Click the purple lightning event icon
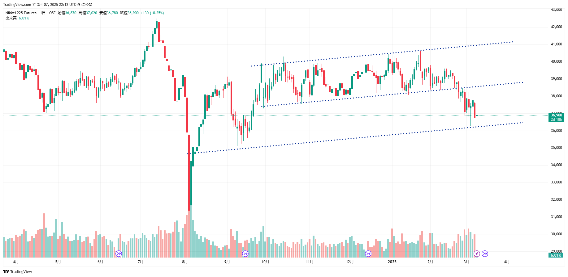 pyautogui.click(x=477, y=254)
